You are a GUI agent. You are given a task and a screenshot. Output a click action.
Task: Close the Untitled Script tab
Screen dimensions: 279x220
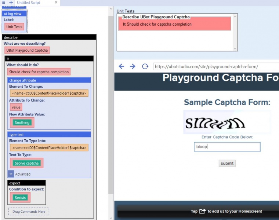pyautogui.click(x=56, y=2)
